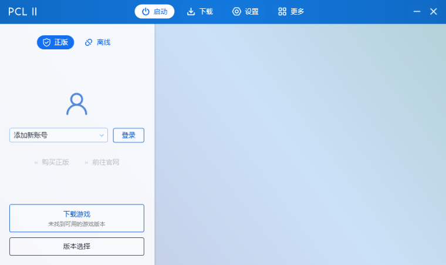Follow the 前往官网 link
The height and width of the screenshot is (265, 446).
pyautogui.click(x=105, y=162)
